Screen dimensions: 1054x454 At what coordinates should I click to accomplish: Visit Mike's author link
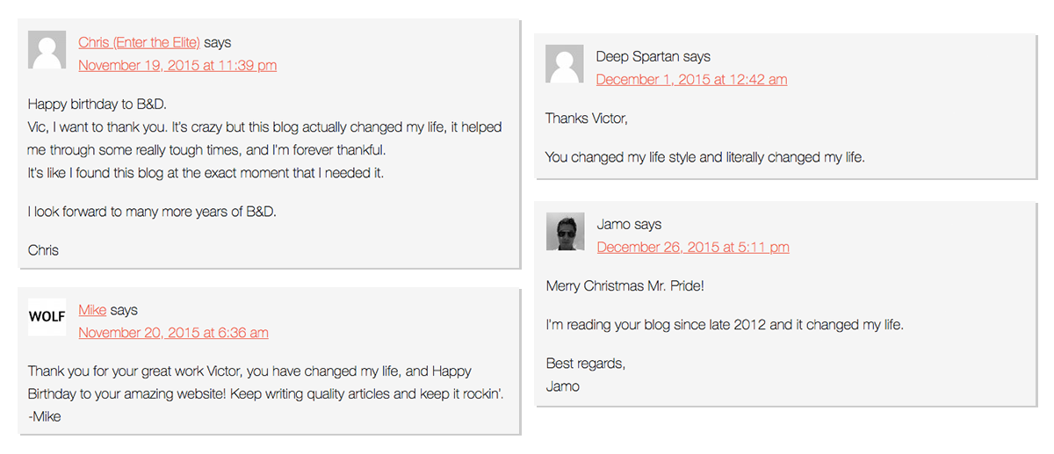(92, 310)
